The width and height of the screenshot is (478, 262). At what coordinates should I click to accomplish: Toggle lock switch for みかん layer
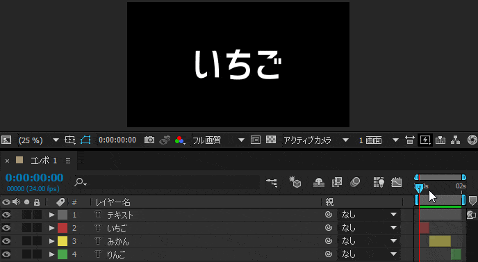pyautogui.click(x=38, y=241)
